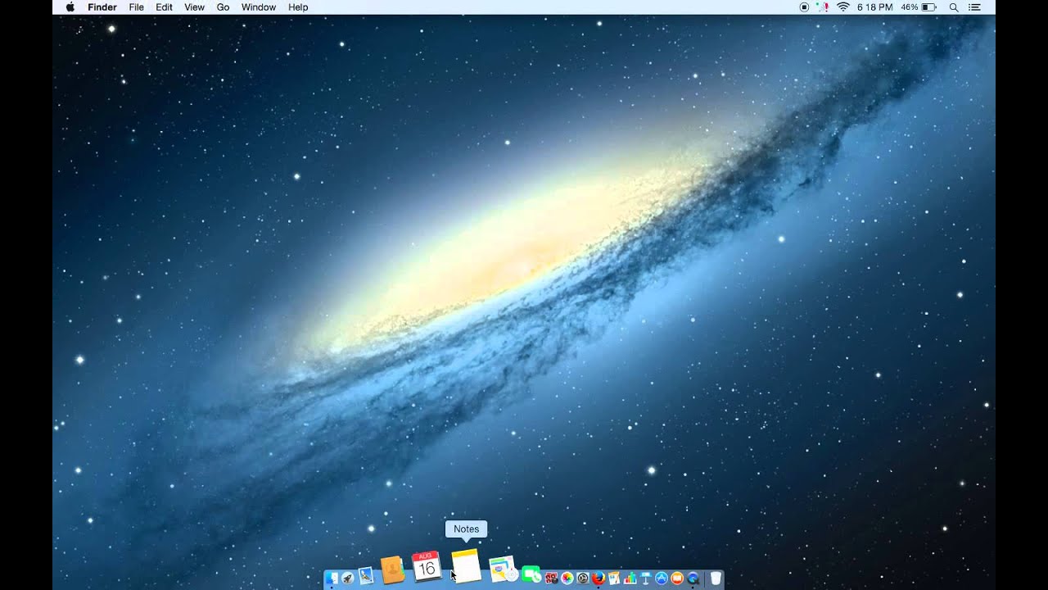
Task: Open the Notes app in the Dock
Action: (x=466, y=566)
